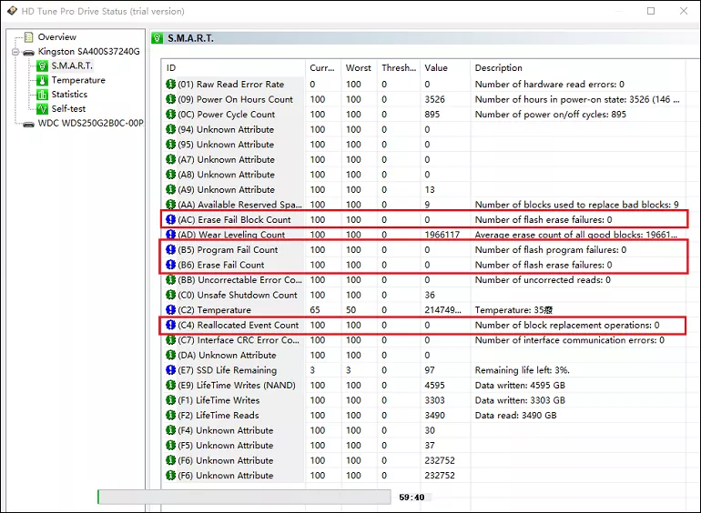Image resolution: width=701 pixels, height=513 pixels.
Task: Click status icon of Power Cycle Count
Action: (x=170, y=115)
